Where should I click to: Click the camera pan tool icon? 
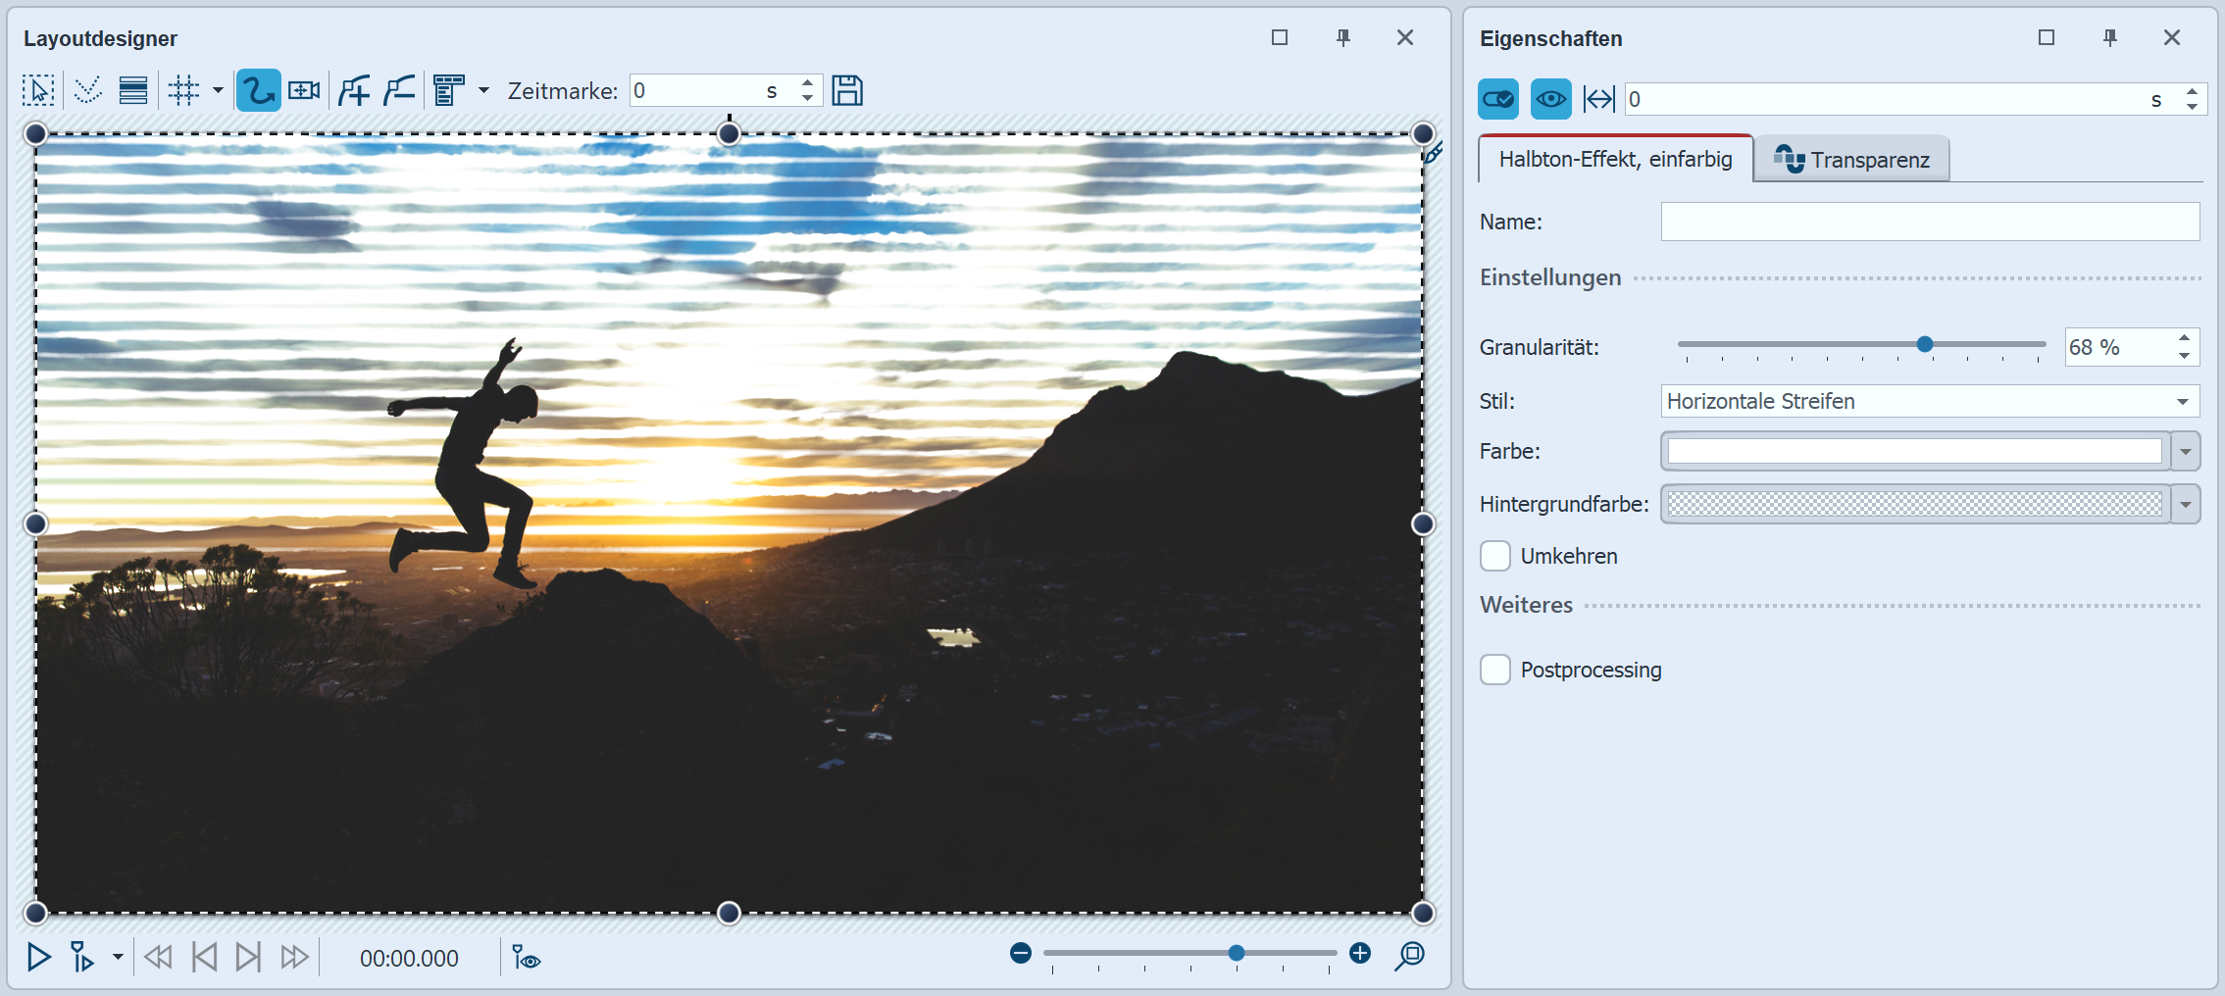tap(304, 91)
